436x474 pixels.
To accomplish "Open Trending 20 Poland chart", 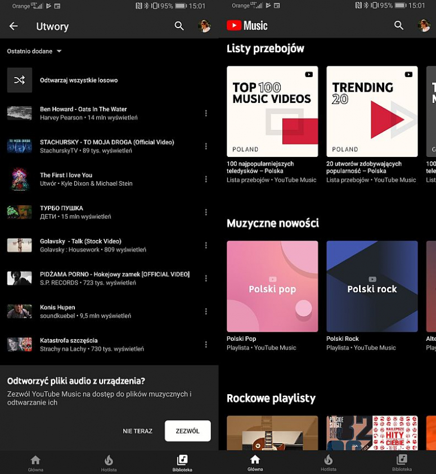I will [x=372, y=111].
